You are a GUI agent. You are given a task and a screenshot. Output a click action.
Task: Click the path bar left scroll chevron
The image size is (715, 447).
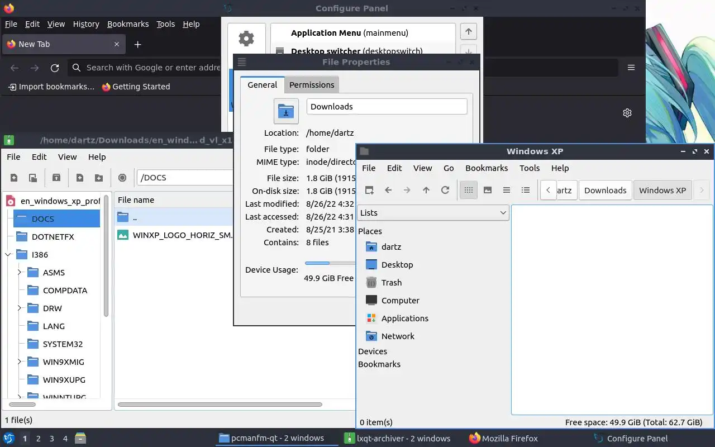548,190
